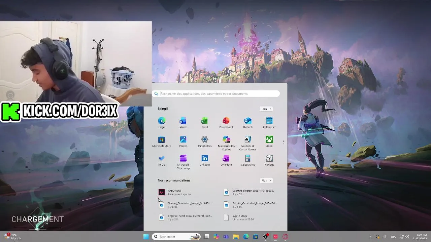Open File Explorer from the taskbar
Viewport: 431px width, 242px height.
[236, 237]
